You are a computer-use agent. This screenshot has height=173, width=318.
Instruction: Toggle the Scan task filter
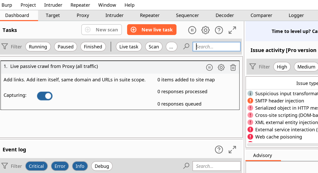(x=154, y=47)
